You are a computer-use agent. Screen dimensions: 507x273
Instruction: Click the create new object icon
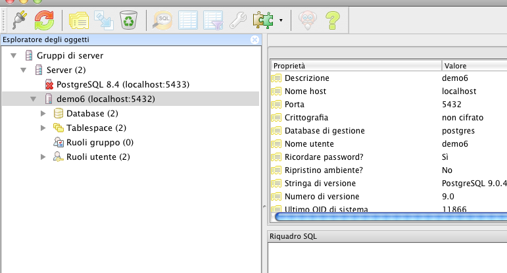(x=104, y=20)
